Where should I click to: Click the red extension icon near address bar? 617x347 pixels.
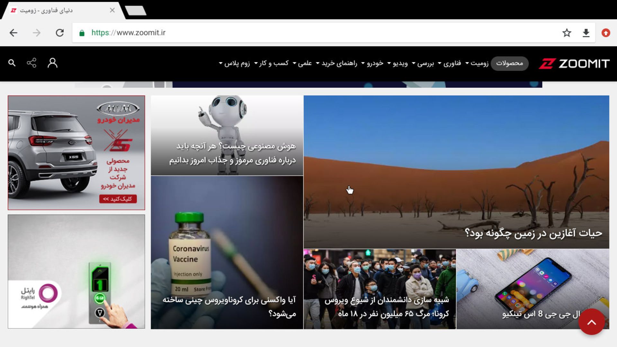coord(605,32)
